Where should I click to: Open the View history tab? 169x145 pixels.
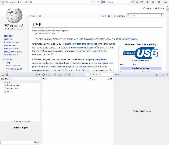119,16
